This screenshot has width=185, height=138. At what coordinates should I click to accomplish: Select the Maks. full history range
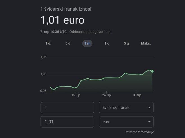pyautogui.click(x=146, y=43)
